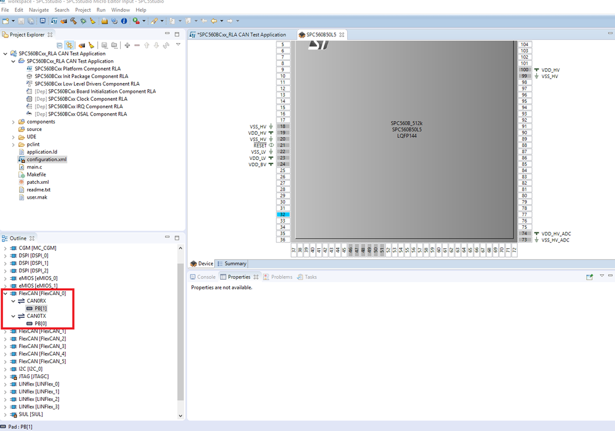Select the Device tab below chip view
This screenshot has width=615, height=431.
click(201, 264)
